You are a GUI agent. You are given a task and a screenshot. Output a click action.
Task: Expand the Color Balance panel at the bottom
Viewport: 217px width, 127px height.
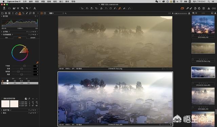pos(2,110)
